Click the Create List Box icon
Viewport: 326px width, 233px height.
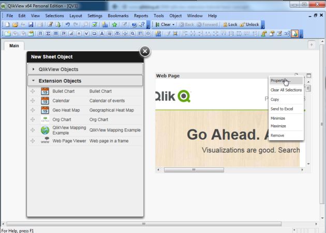(x=40, y=34)
